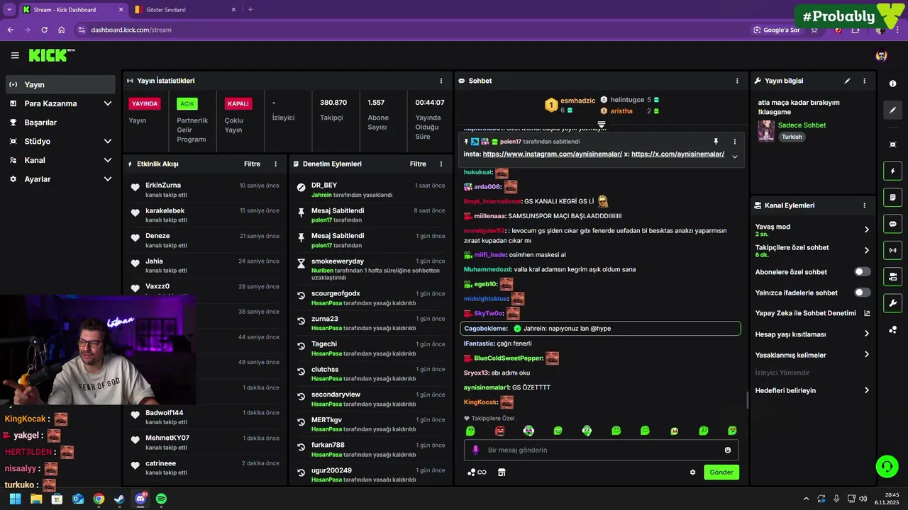Viewport: 908px width, 510px height.
Task: Switch to Göster Sevdanı browser tab
Action: [x=183, y=9]
